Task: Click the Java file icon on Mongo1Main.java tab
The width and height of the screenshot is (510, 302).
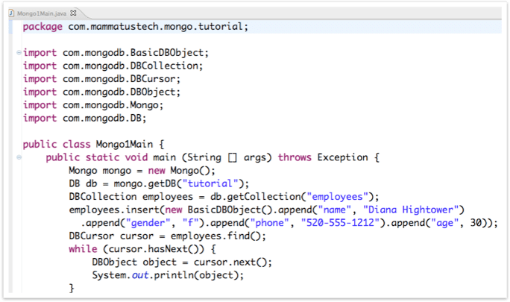Action: (x=11, y=13)
